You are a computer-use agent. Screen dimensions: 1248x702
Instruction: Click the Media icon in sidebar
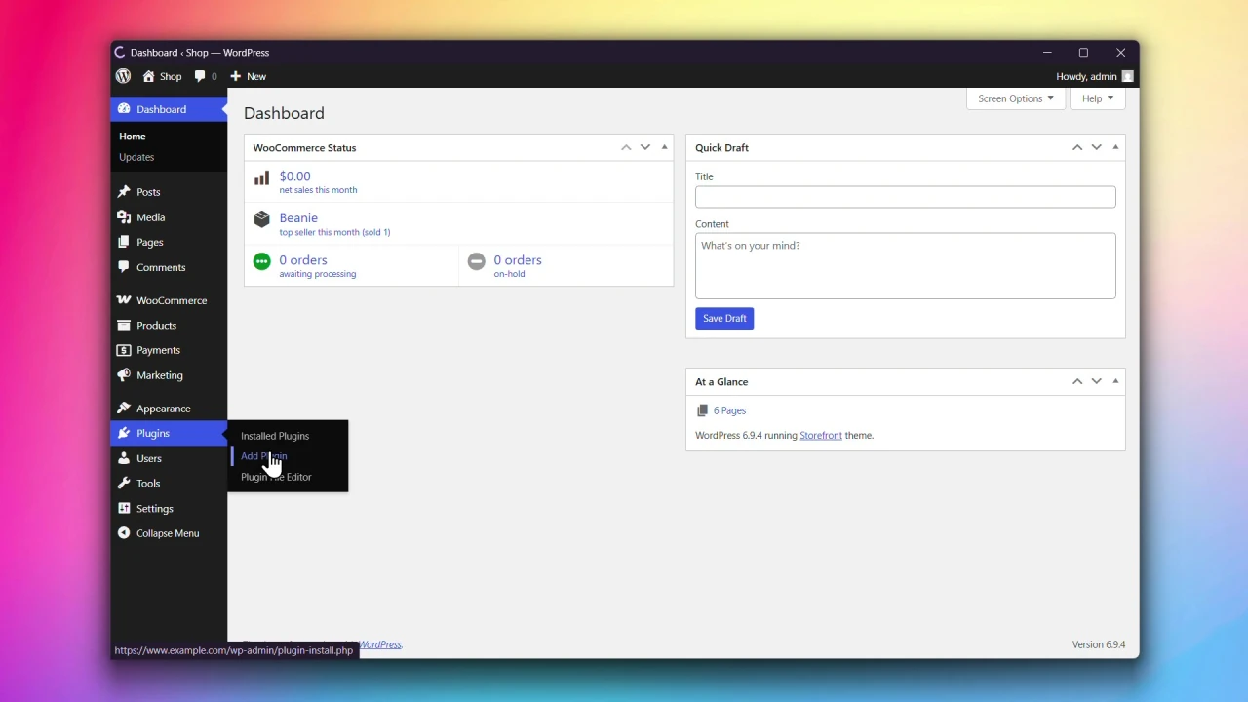(x=124, y=217)
